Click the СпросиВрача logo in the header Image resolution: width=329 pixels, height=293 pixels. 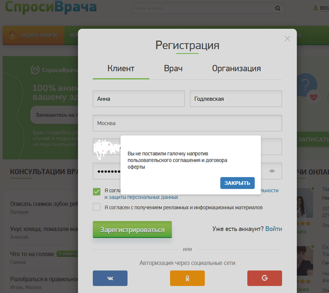click(51, 7)
